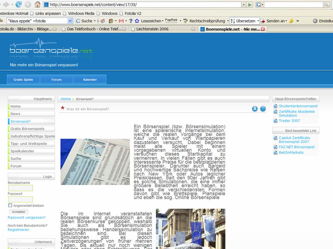Open the address bar URL history dropdown

244,4
